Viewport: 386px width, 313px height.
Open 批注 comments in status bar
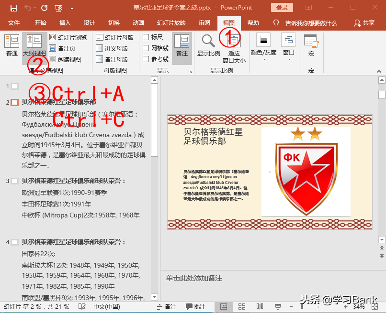coord(196,307)
